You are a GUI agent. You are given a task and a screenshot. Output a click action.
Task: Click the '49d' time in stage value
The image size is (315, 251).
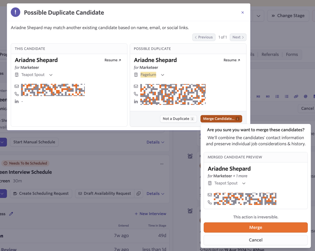click(162, 236)
